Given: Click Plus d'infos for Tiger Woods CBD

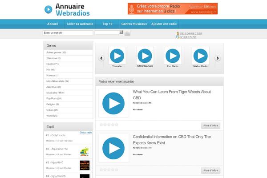Looking at the screenshot, I should pyautogui.click(x=210, y=125).
